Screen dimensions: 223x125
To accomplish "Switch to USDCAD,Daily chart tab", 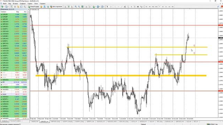I will coord(124,122).
